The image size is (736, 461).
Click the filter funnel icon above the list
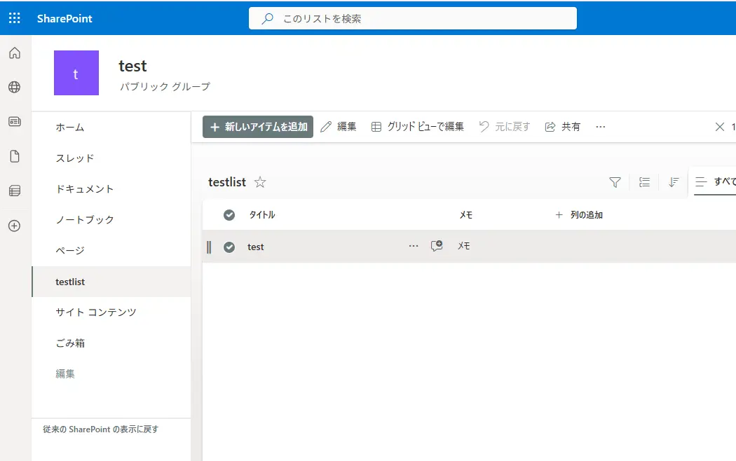(x=615, y=182)
